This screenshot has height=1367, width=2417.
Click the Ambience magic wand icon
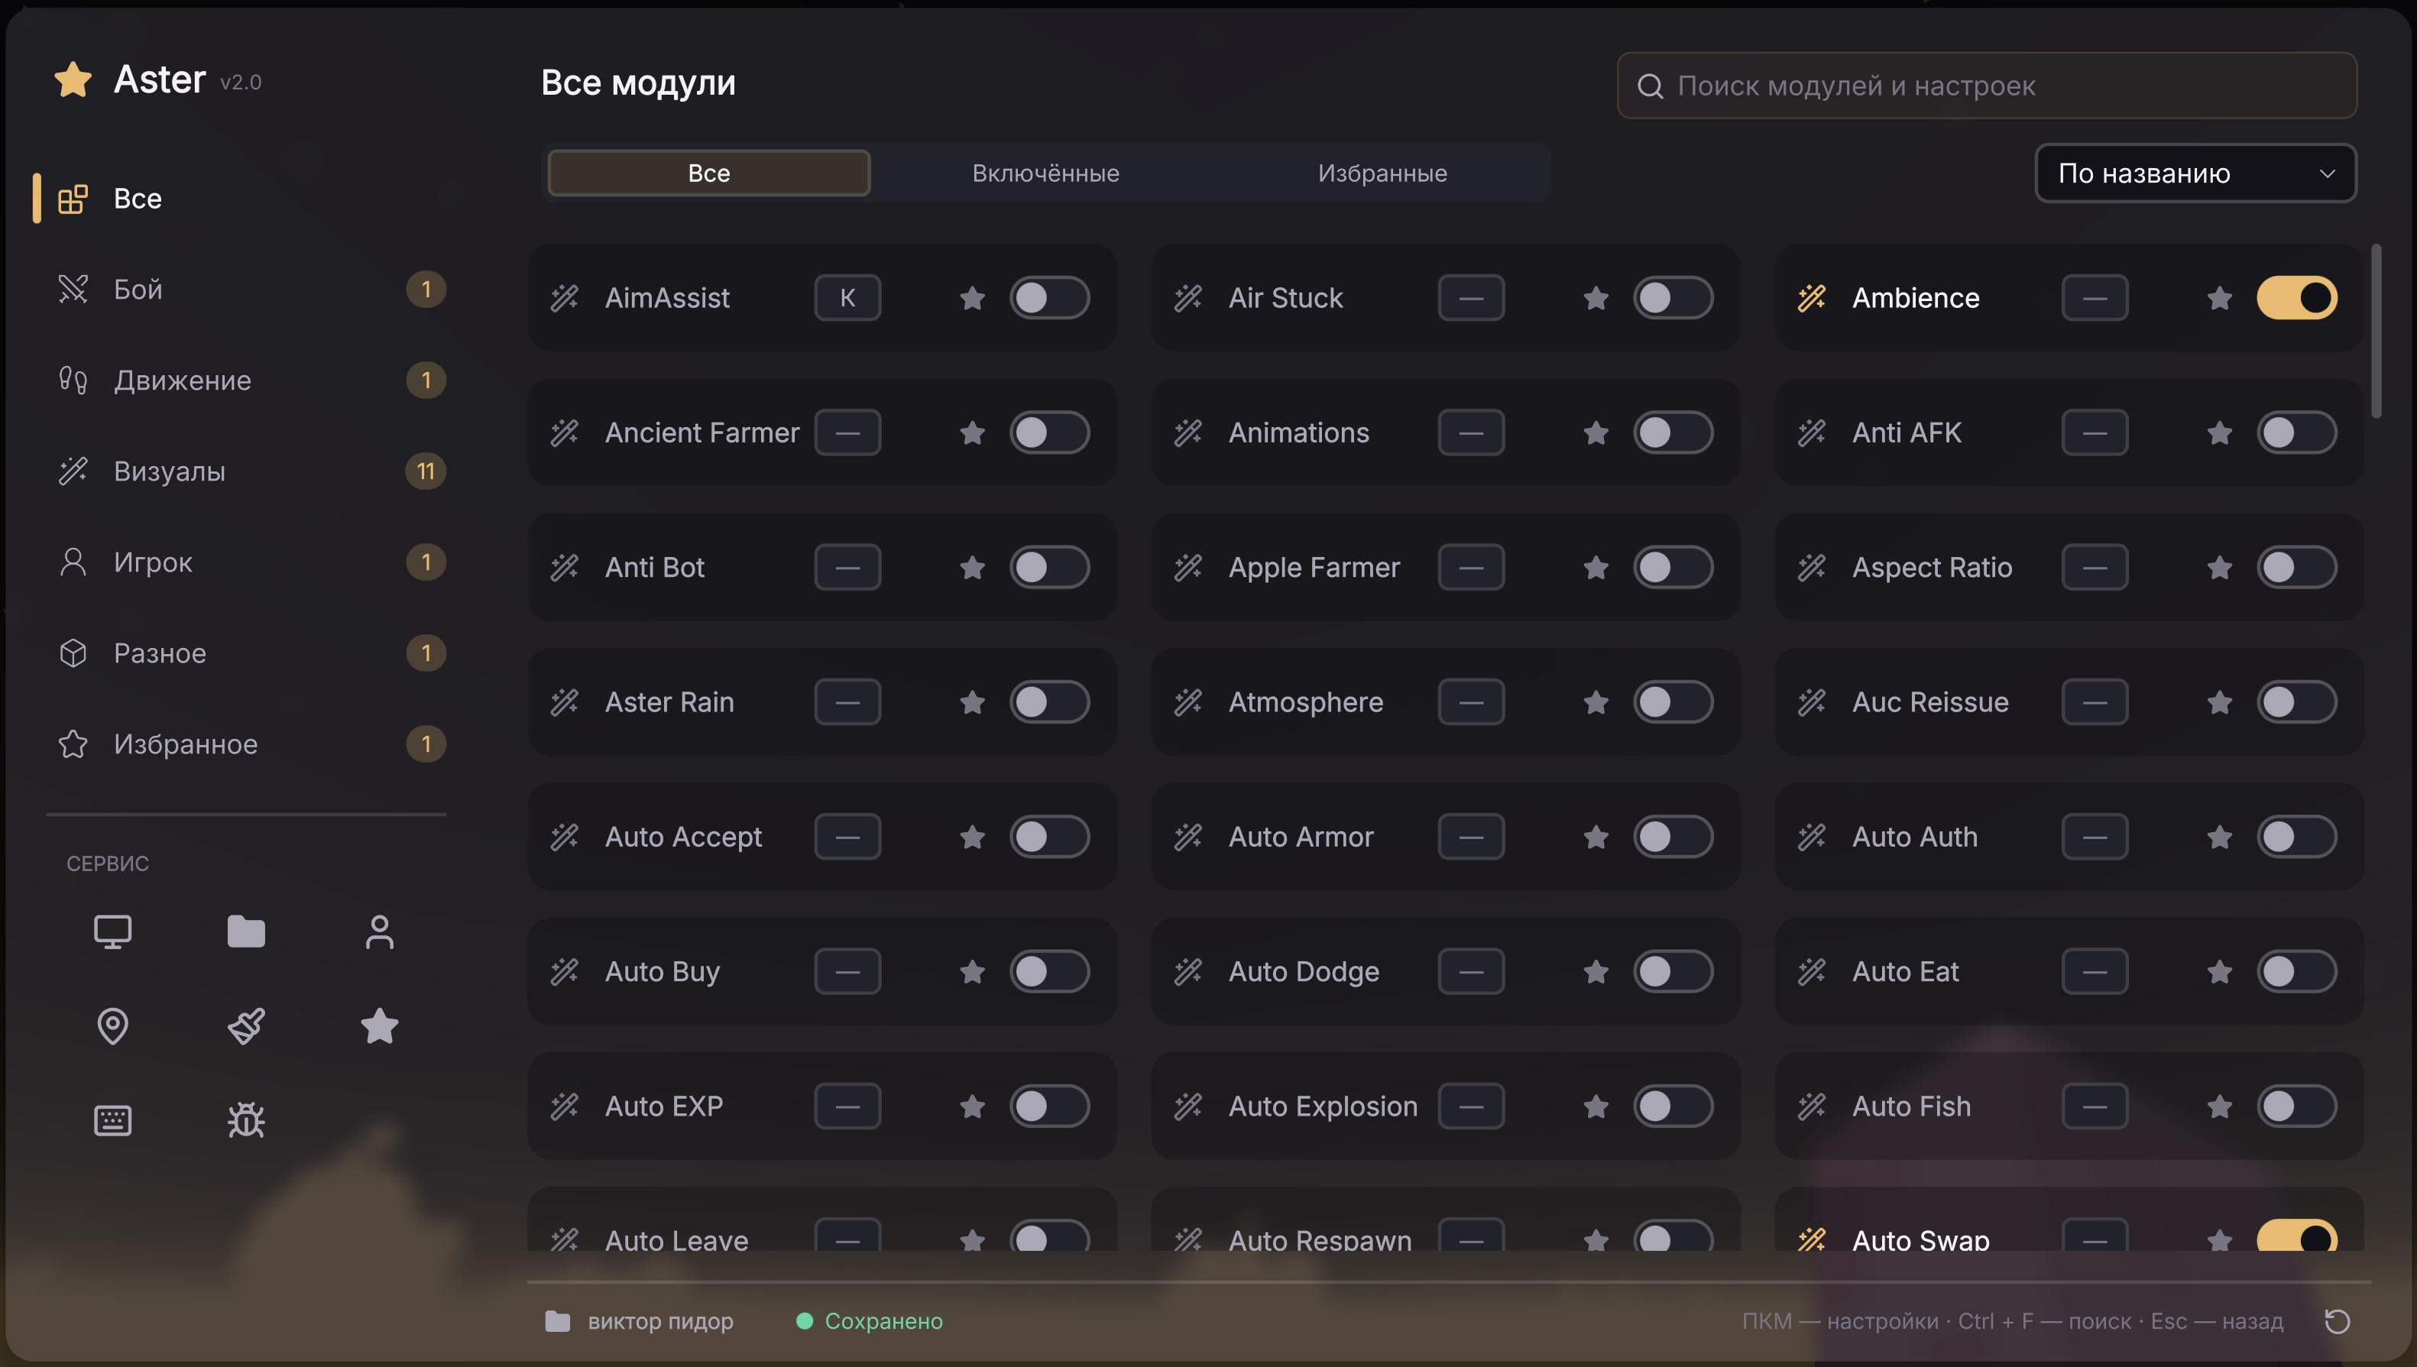[x=1812, y=298]
